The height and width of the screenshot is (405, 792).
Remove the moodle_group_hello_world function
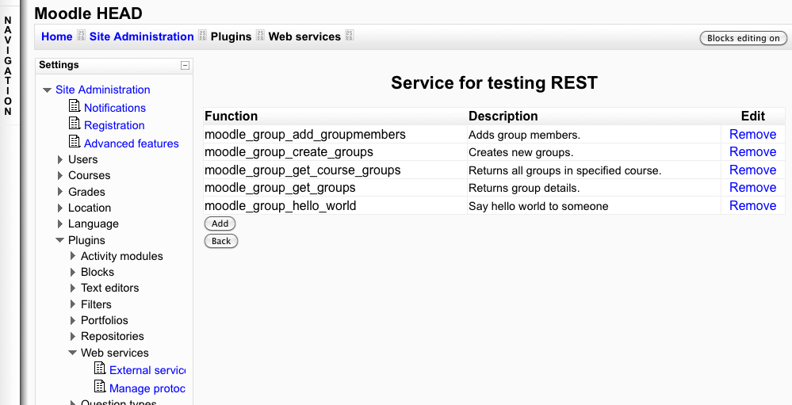(752, 205)
